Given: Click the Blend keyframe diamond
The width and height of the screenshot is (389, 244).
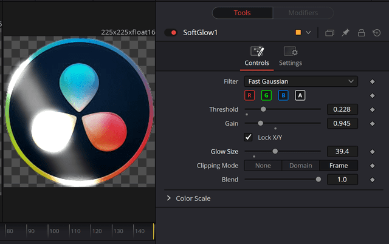Looking at the screenshot, I should 373,180.
